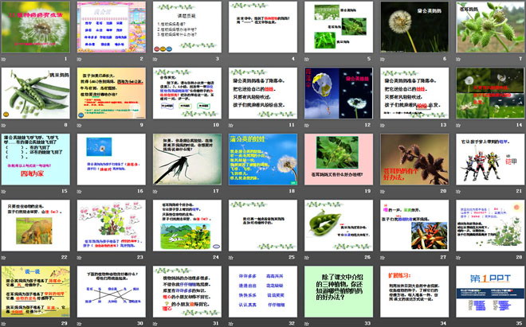This screenshot has height=327, width=526.
Task: Select slide 26 open pea pod slide
Action: coord(339,225)
